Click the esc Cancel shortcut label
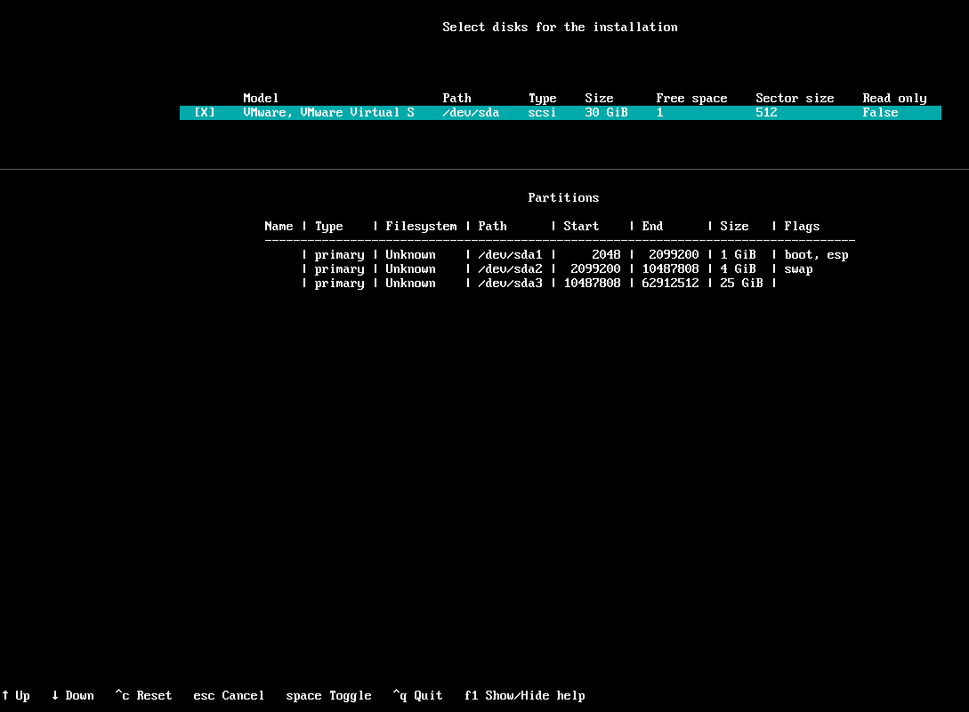The height and width of the screenshot is (712, 969). tap(229, 696)
